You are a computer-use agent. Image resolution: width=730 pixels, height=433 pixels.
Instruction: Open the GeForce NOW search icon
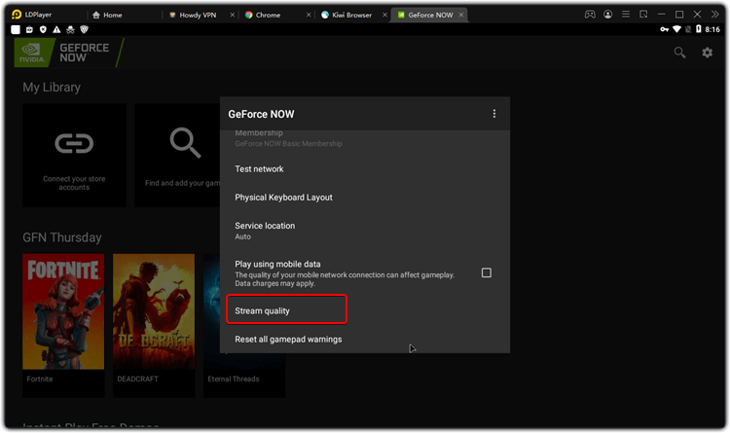(x=679, y=53)
